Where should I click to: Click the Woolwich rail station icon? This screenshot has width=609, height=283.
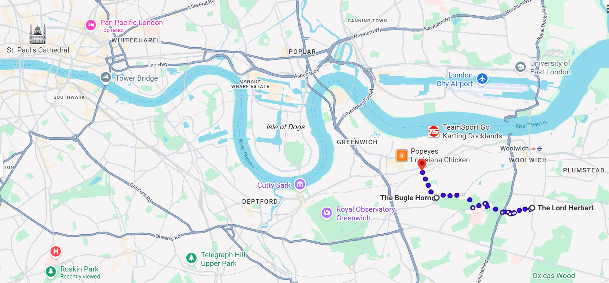click(536, 148)
